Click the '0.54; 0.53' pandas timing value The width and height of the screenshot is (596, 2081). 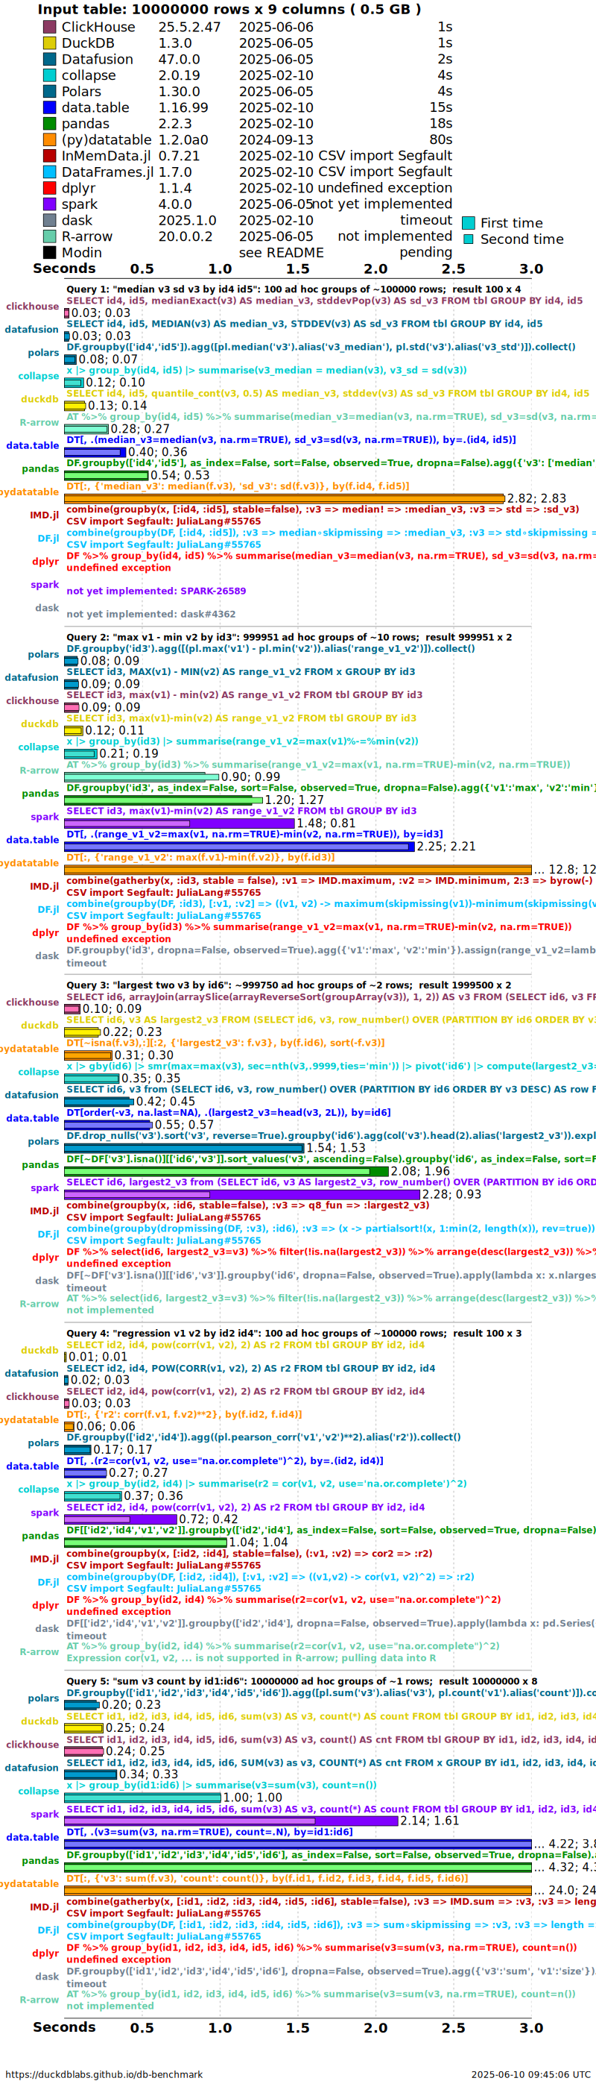click(x=180, y=475)
